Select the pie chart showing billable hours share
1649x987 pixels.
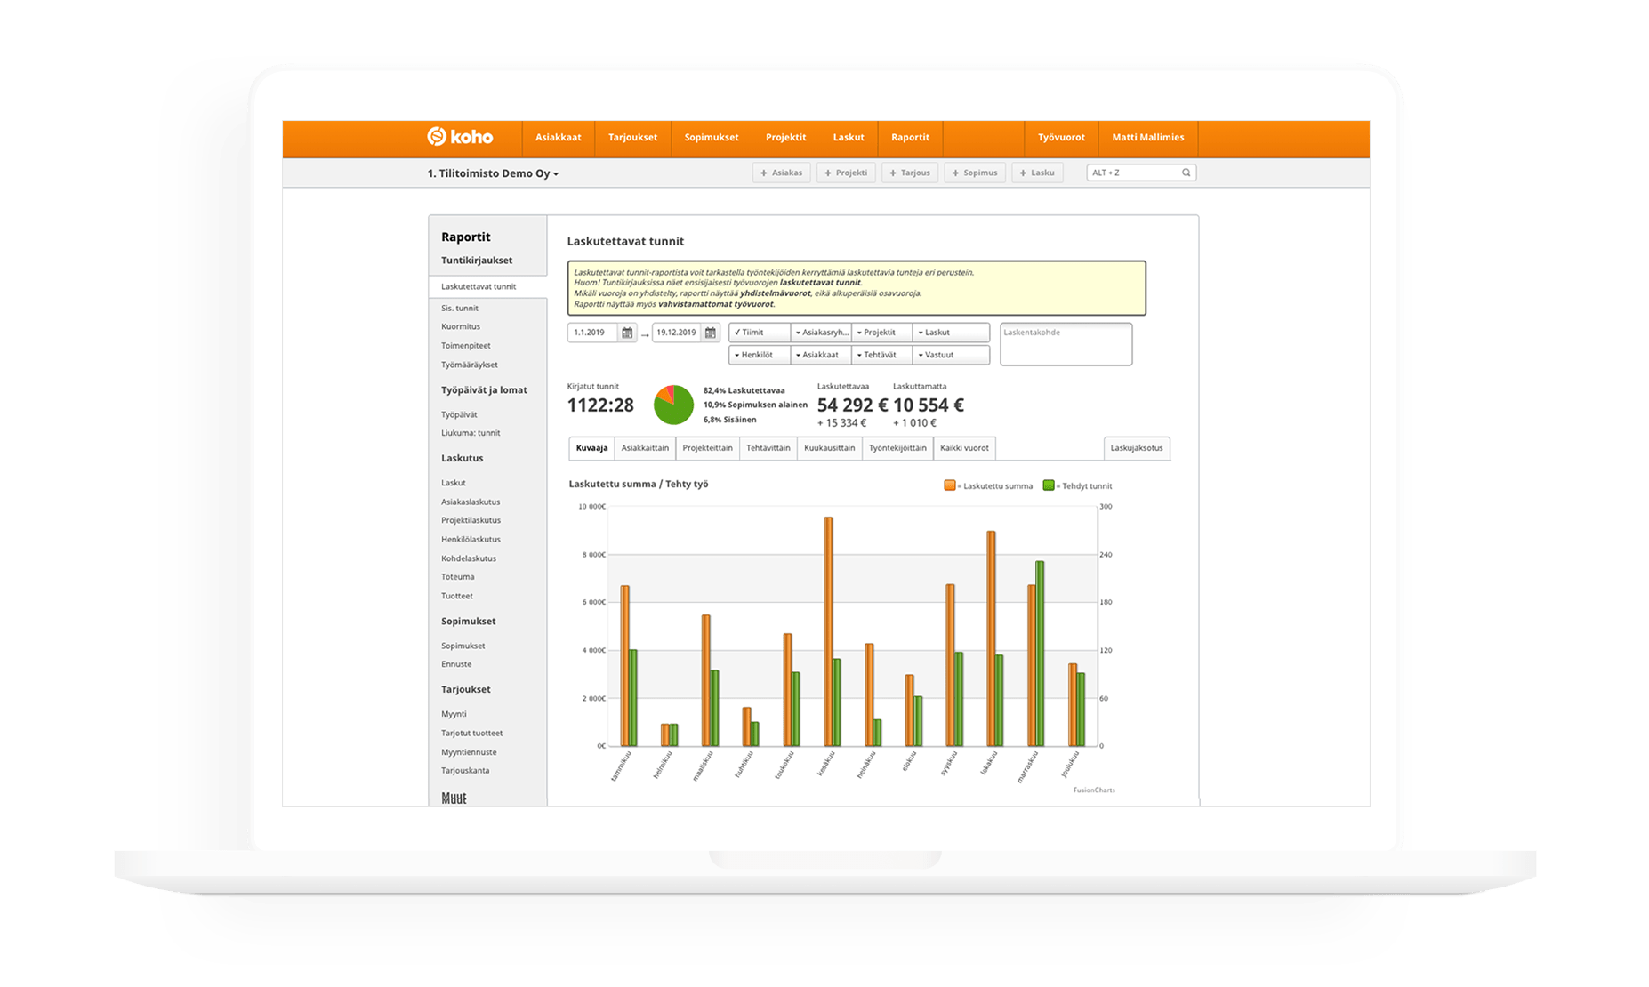672,405
